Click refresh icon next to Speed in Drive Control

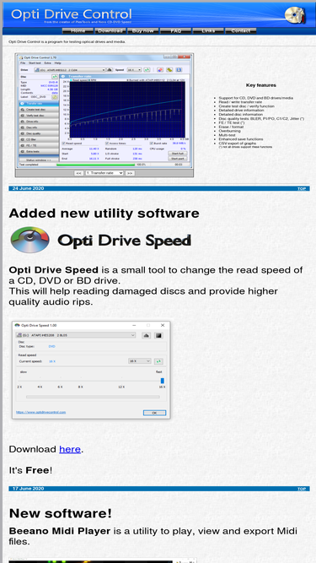pyautogui.click(x=147, y=70)
